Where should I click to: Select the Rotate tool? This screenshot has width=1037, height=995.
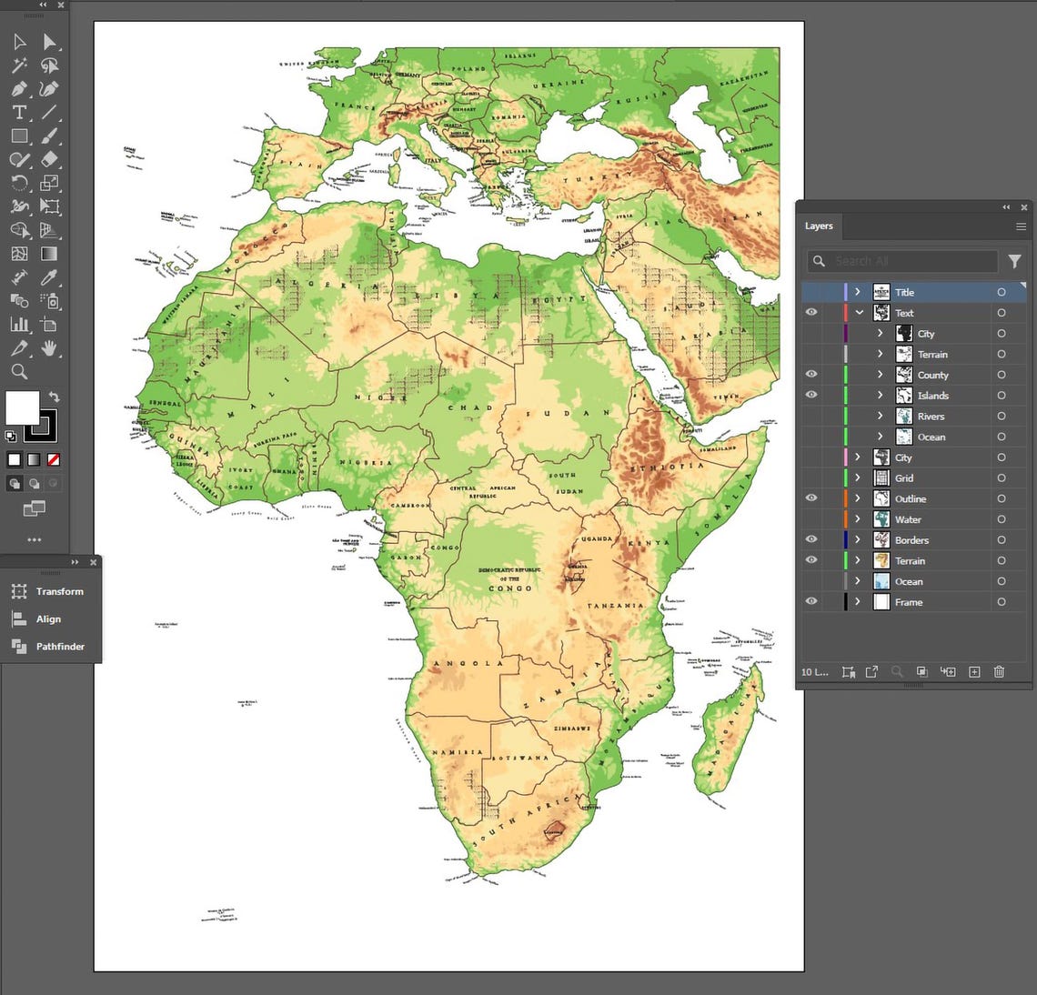click(x=20, y=183)
